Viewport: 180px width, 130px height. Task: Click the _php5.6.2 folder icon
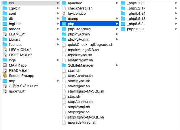click(123, 24)
